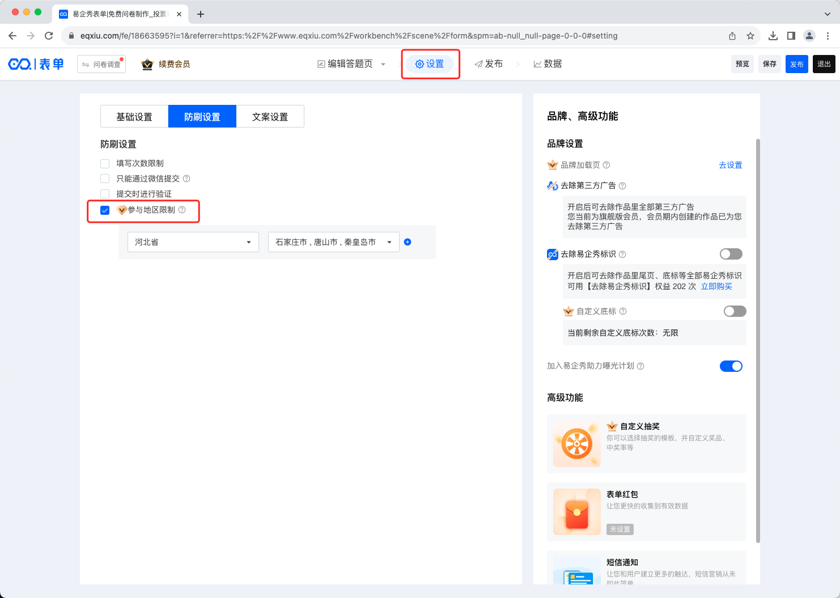Expand the city dropdown showing 石家庄市
Viewport: 840px width, 598px height.
(333, 242)
